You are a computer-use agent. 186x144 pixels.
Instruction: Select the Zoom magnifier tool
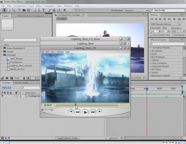[13, 10]
